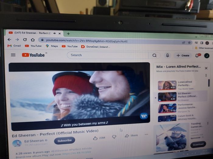Screen dimensions: 213x159
Task: Click the Trending Games ad title
Action: [196, 125]
